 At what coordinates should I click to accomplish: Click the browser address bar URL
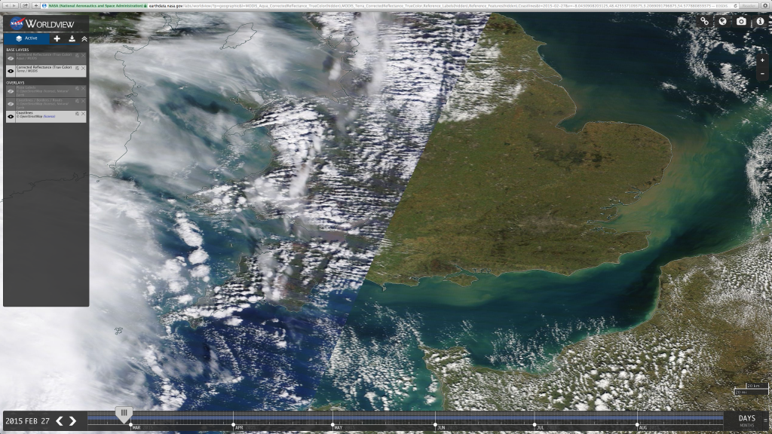389,5
